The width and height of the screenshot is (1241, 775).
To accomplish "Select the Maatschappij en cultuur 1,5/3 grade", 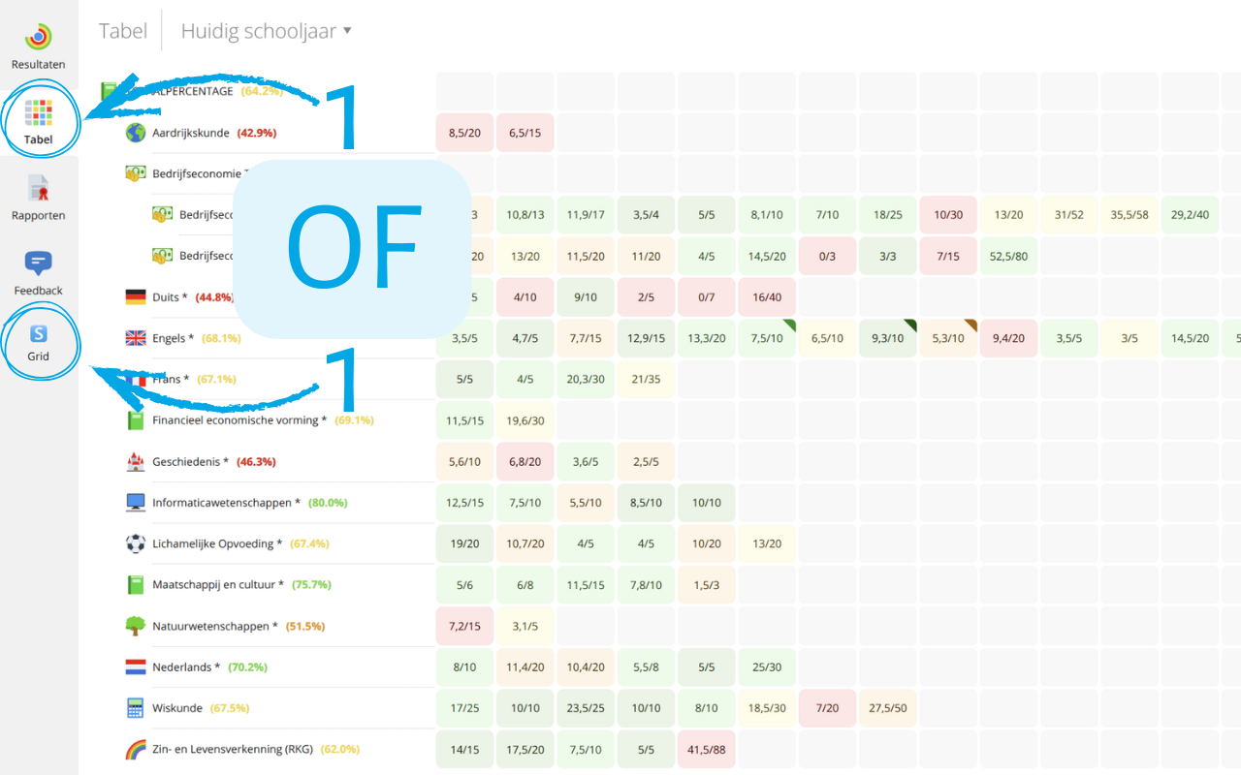I will [706, 585].
